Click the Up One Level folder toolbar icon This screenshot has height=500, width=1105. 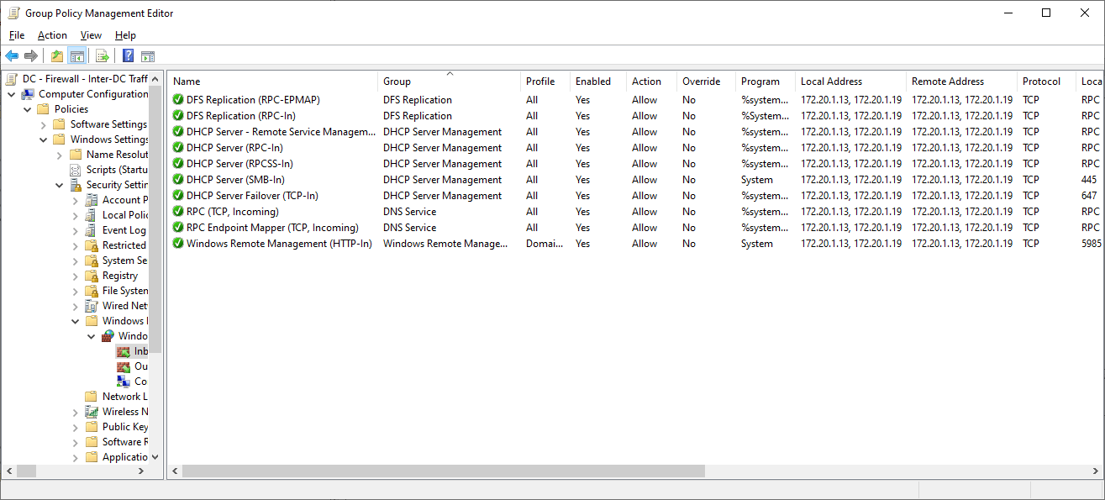click(x=55, y=55)
